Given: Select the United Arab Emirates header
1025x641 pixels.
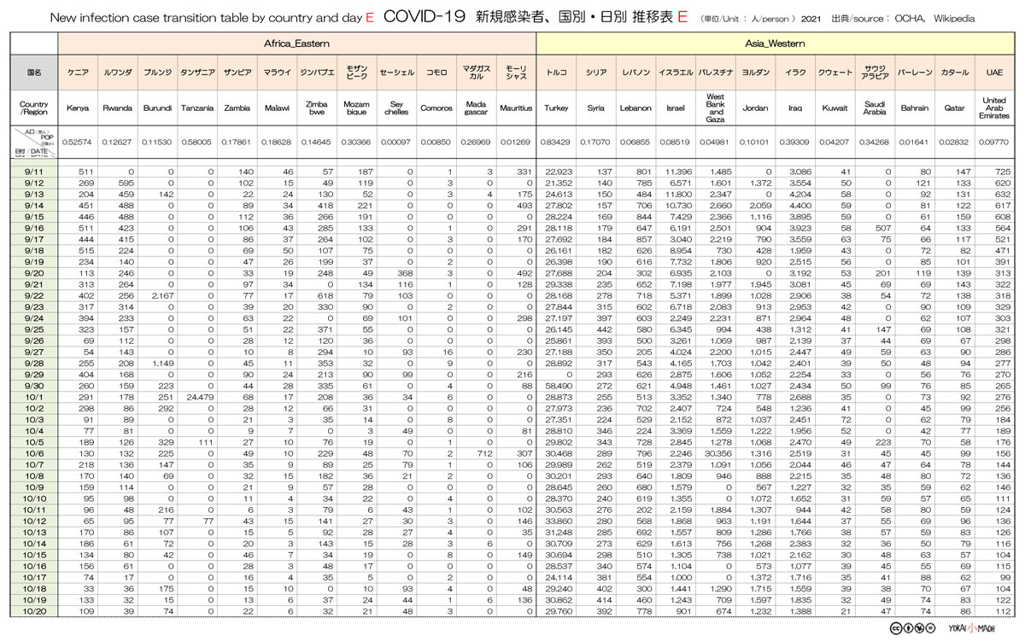Looking at the screenshot, I should tap(994, 108).
